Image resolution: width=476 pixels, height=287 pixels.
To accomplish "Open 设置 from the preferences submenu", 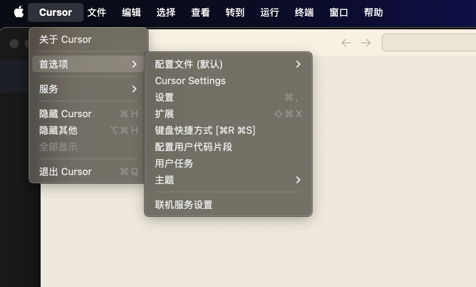I will point(228,97).
